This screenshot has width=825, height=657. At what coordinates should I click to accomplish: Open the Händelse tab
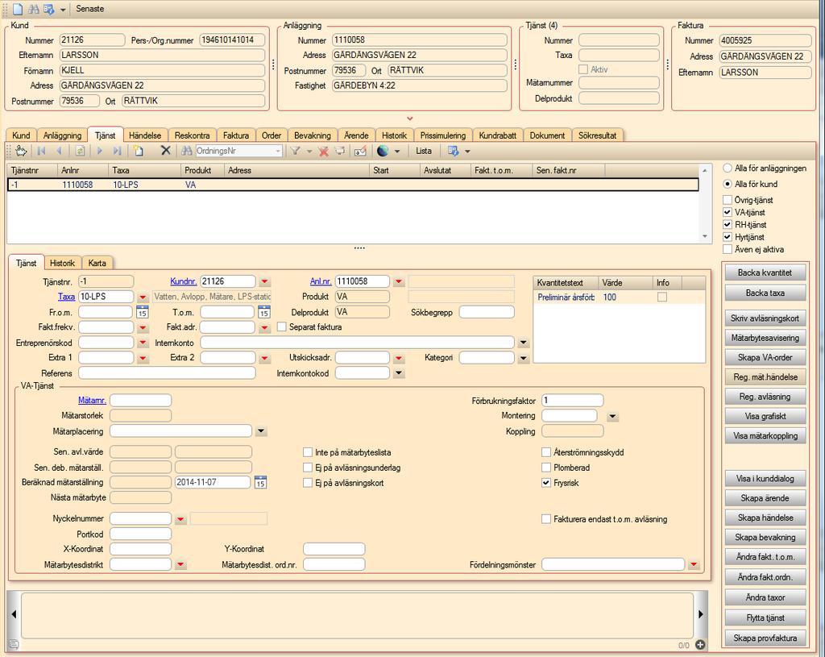[x=145, y=135]
